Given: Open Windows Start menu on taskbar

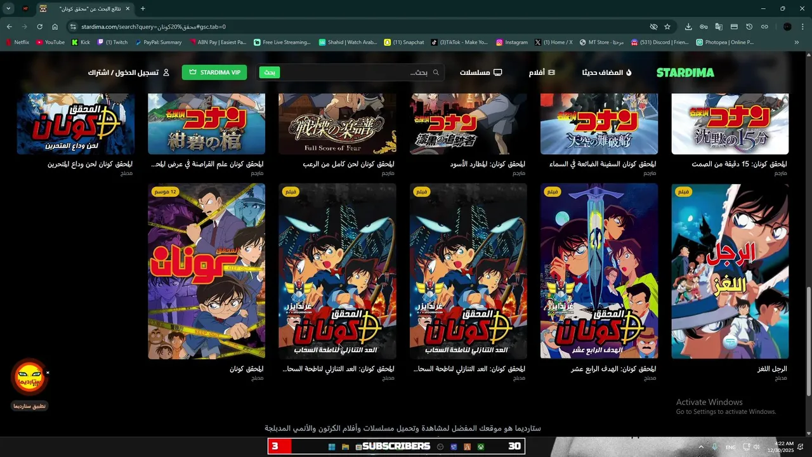Looking at the screenshot, I should (x=331, y=447).
